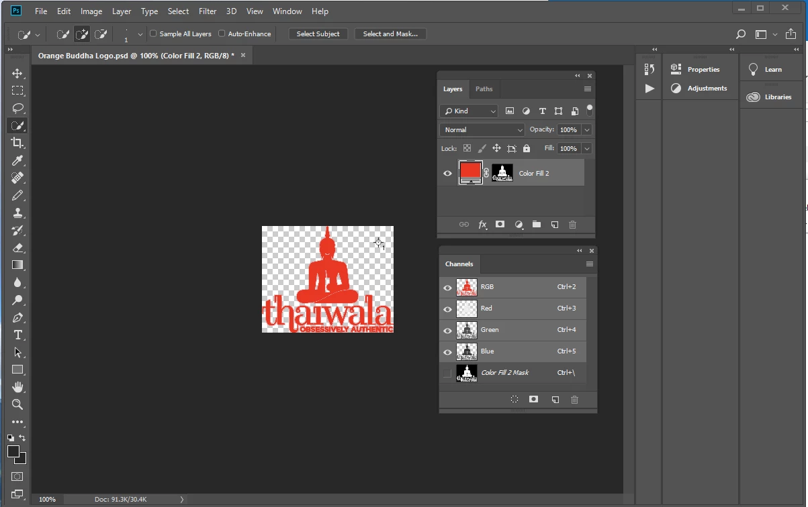This screenshot has height=507, width=808.
Task: Select the Rectangle shape tool
Action: tap(17, 370)
